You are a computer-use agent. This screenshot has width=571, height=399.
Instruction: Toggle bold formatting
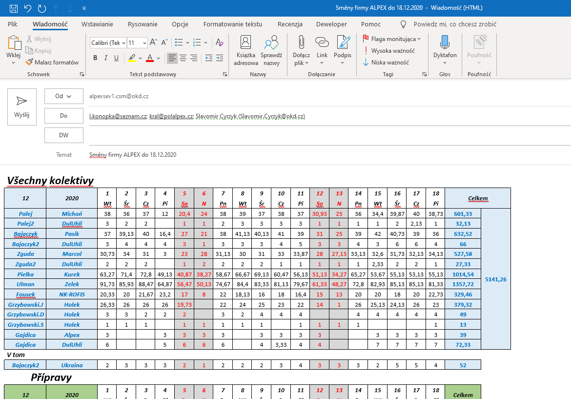coord(95,58)
